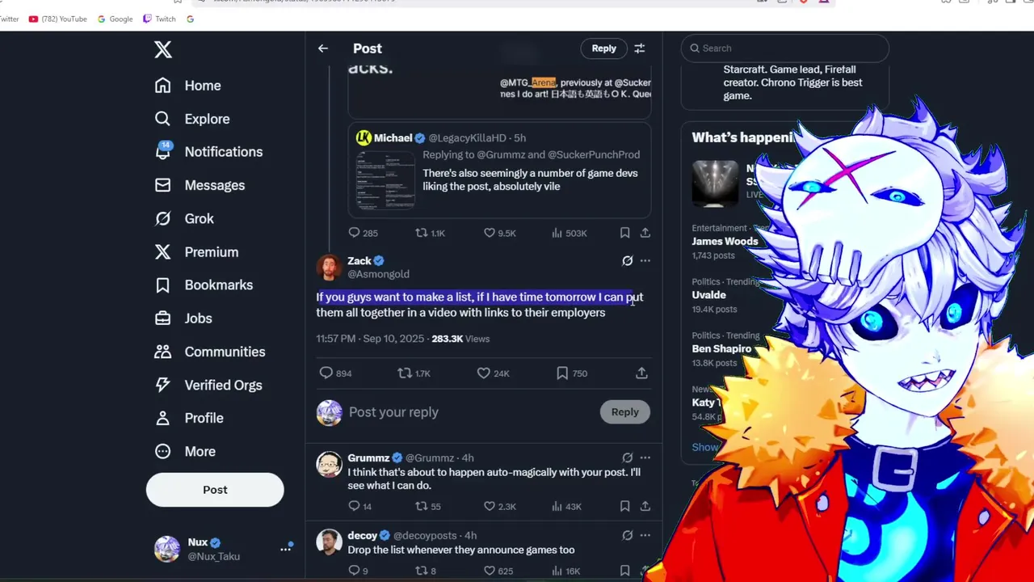1034x582 pixels.
Task: Open more options on Grummz reply
Action: point(645,458)
